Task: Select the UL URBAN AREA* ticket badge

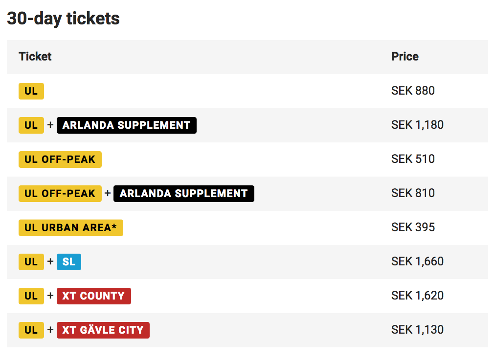Action: point(71,228)
